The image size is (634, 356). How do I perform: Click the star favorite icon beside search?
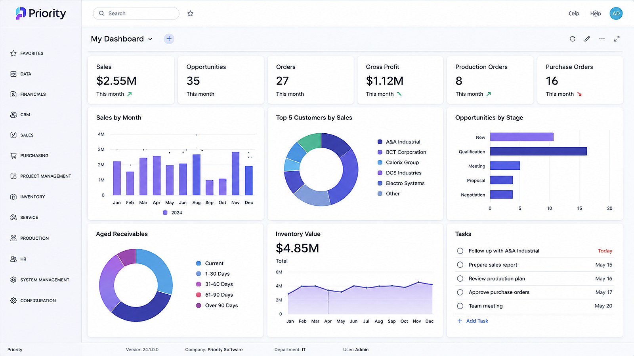click(x=190, y=13)
